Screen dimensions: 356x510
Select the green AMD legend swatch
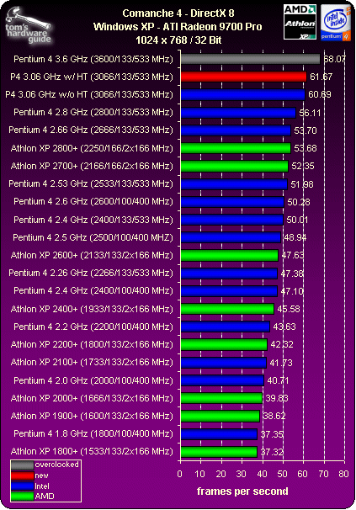pos(23,497)
